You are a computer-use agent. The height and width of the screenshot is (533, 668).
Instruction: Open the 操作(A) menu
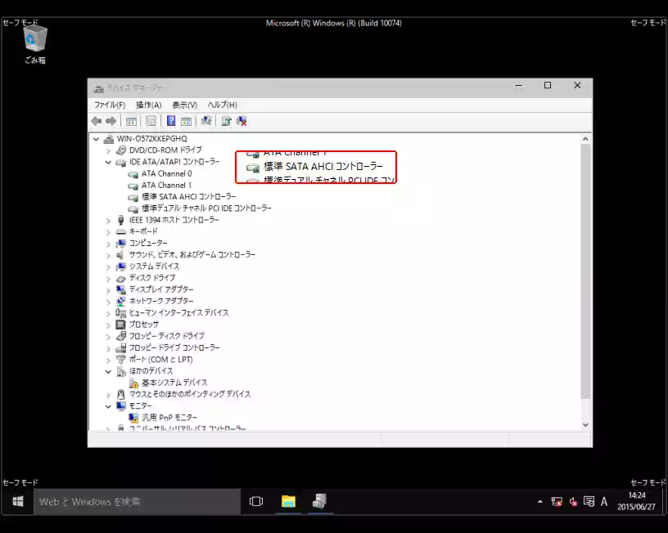149,105
